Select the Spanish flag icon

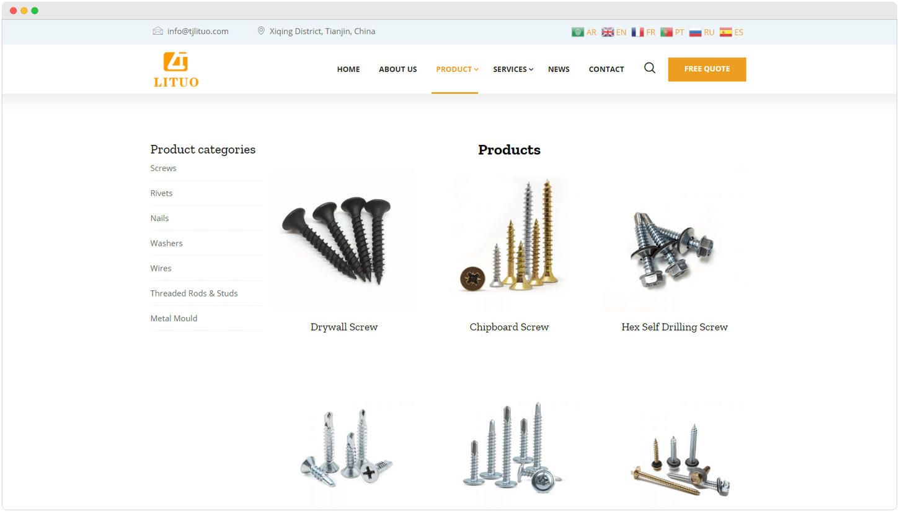click(x=726, y=32)
